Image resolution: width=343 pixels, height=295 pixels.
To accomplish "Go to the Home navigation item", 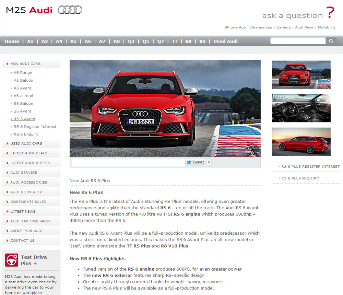I will [12, 42].
